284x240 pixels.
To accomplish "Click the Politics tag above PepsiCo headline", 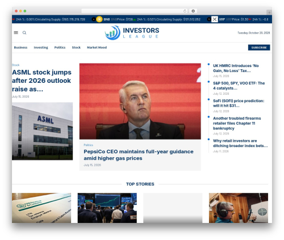I will coord(88,145).
